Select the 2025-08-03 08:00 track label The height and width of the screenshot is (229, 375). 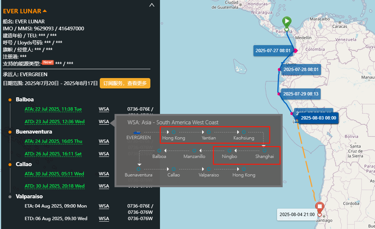click(x=318, y=118)
